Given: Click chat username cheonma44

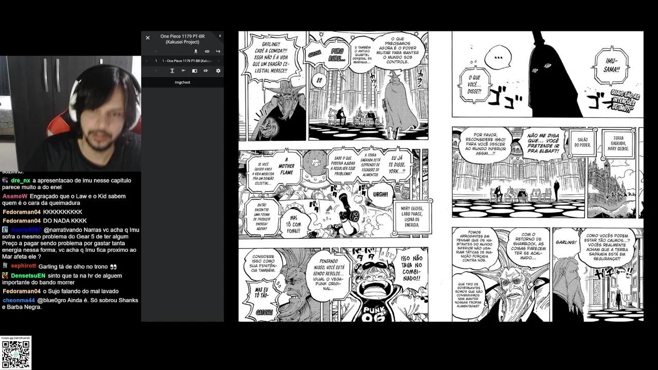Looking at the screenshot, I should coord(19,300).
